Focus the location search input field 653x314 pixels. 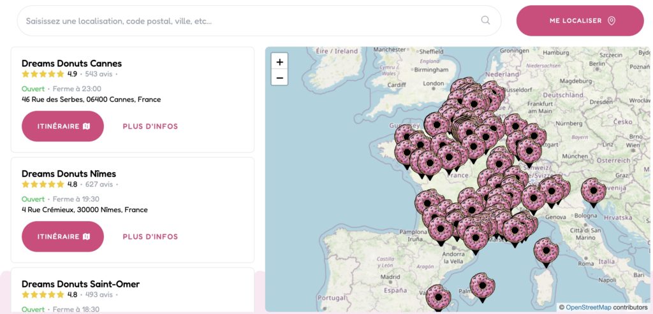pyautogui.click(x=259, y=21)
